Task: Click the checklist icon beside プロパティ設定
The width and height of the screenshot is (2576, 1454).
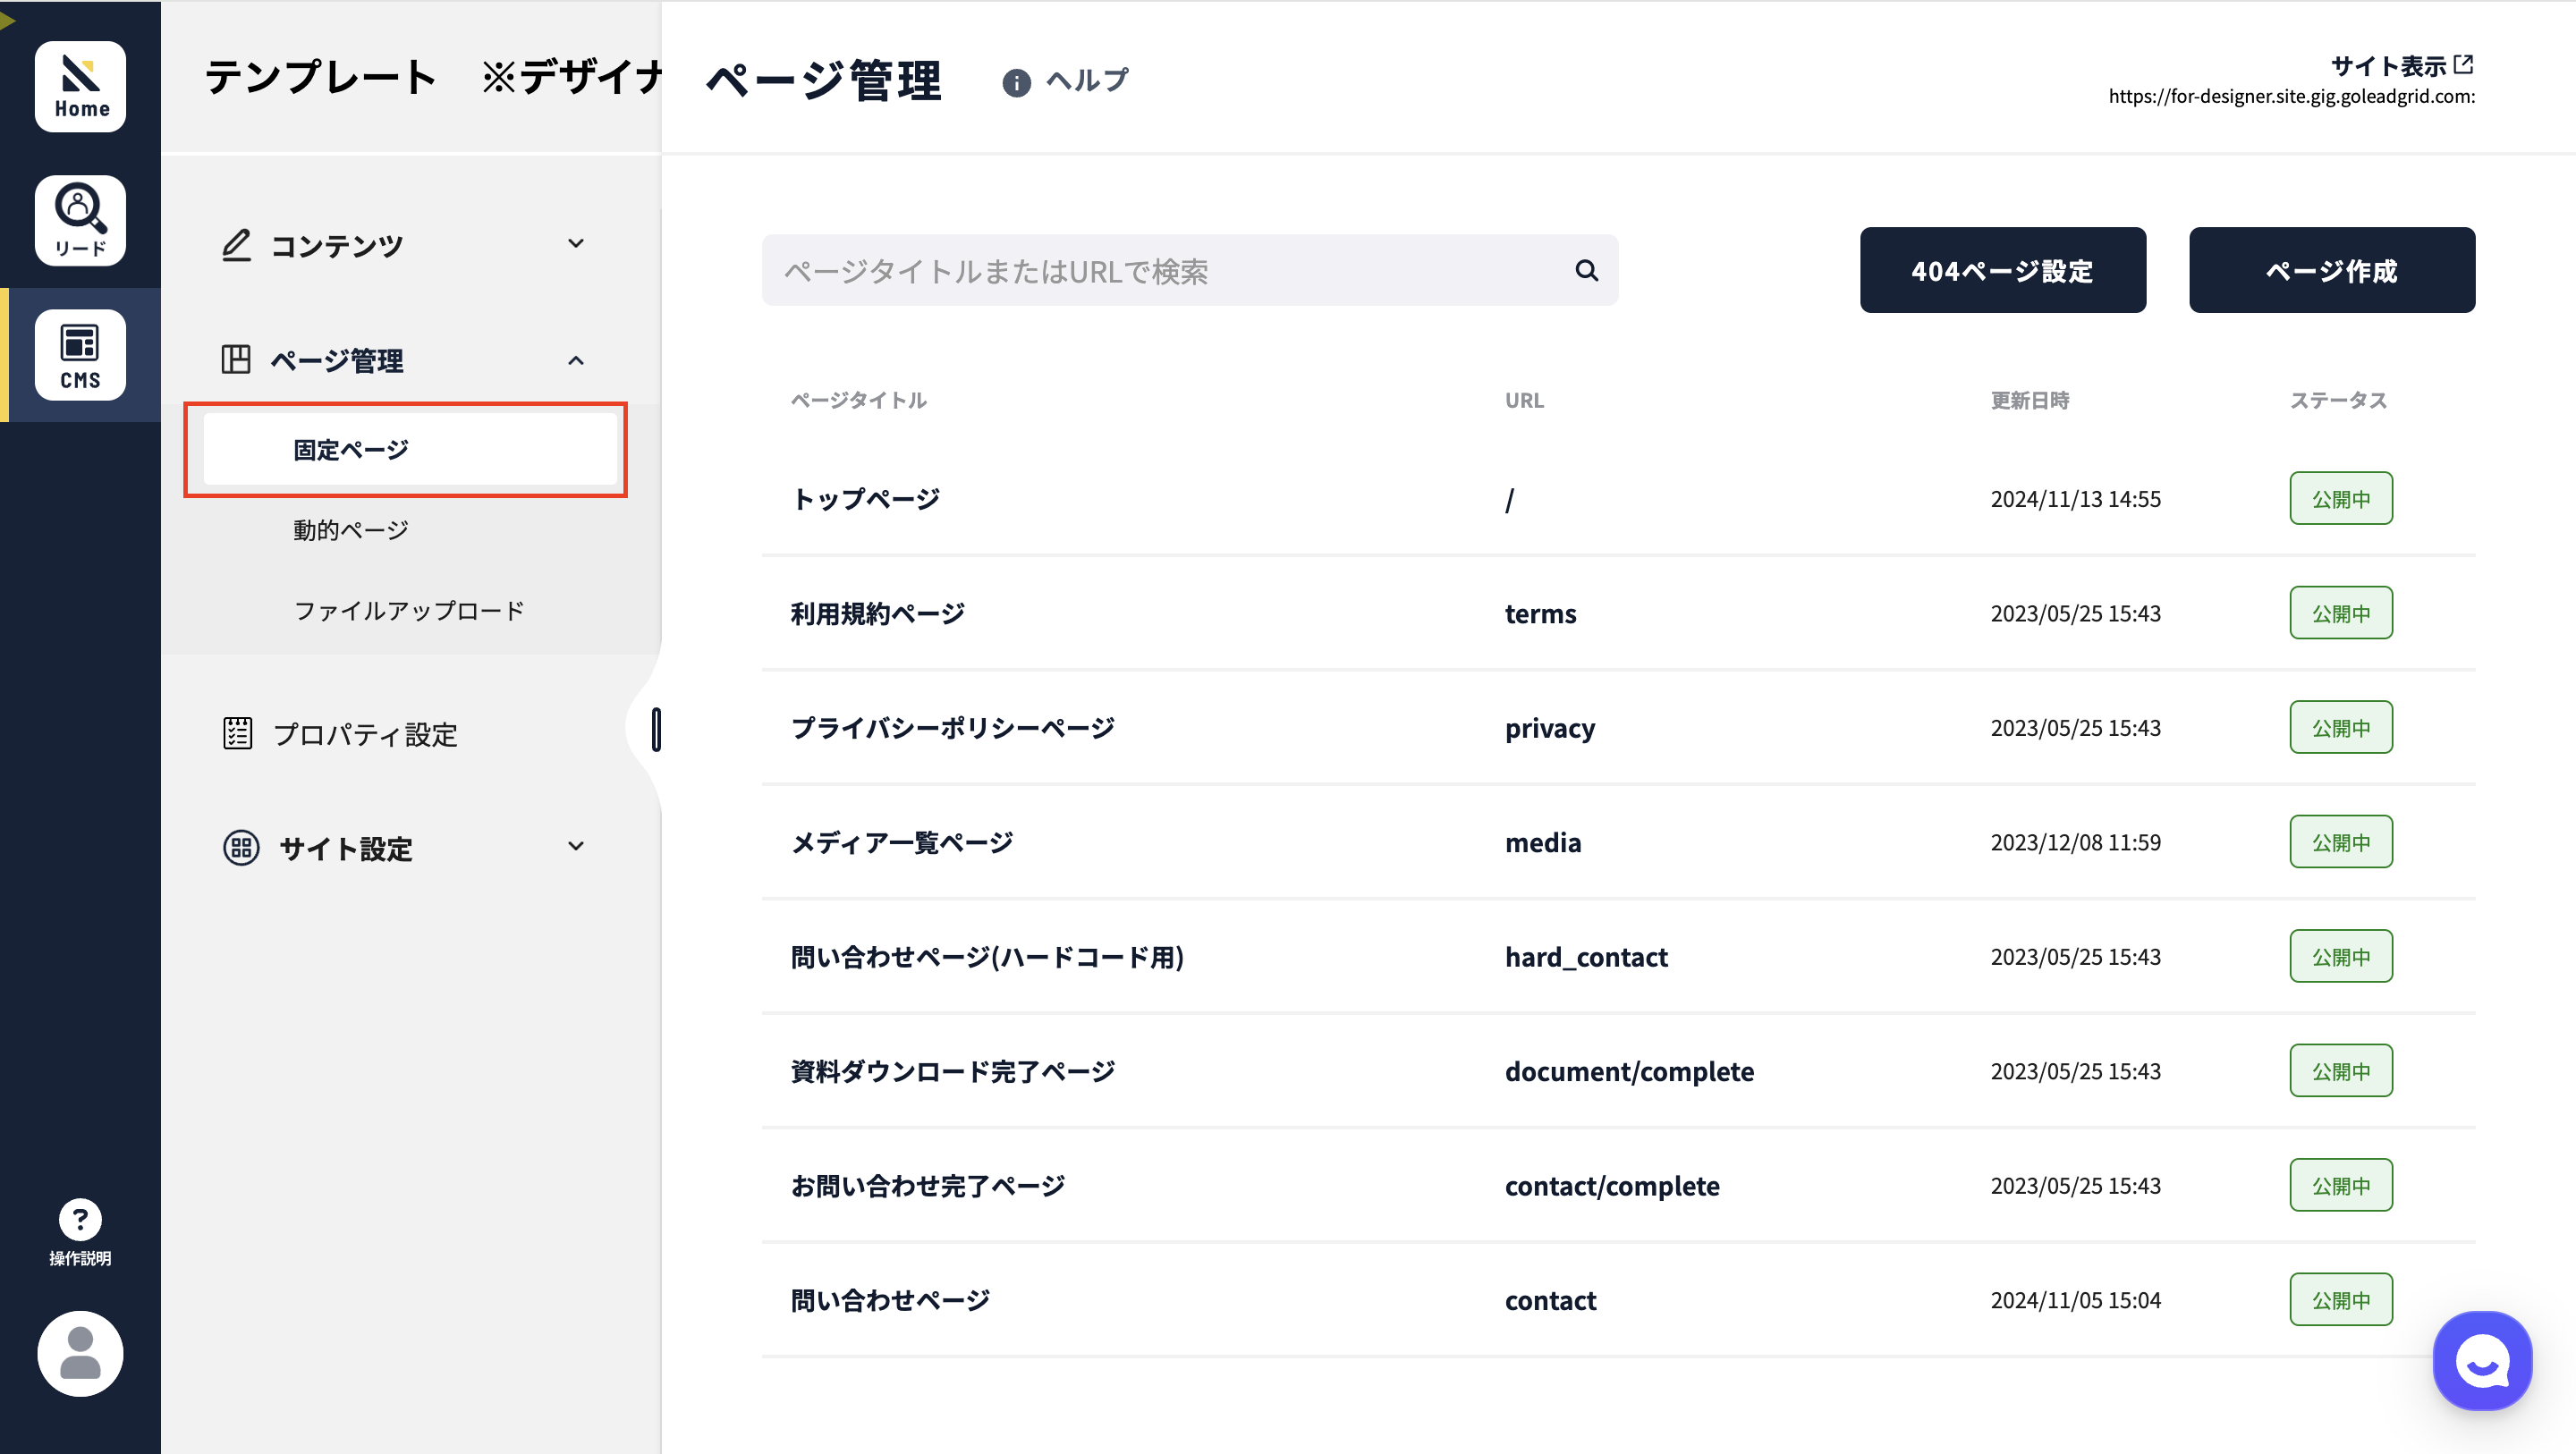Action: (237, 733)
